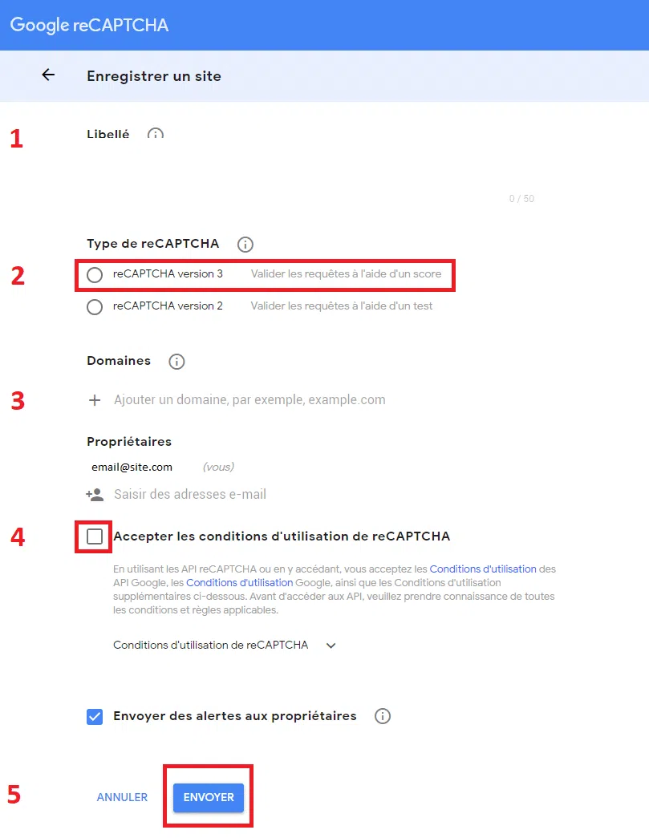Open the info icon beside Domaines
Viewport: 649px width, 838px height.
pos(176,362)
